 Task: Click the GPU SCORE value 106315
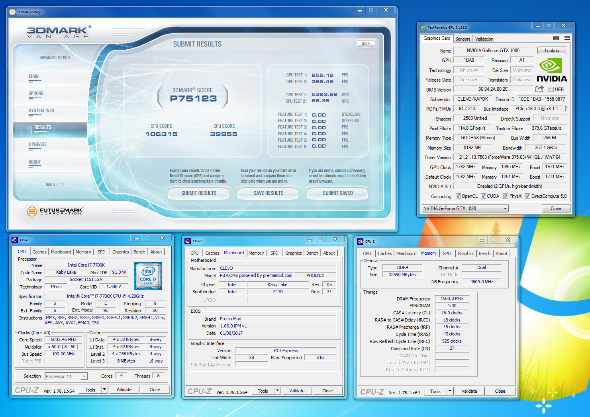click(161, 134)
